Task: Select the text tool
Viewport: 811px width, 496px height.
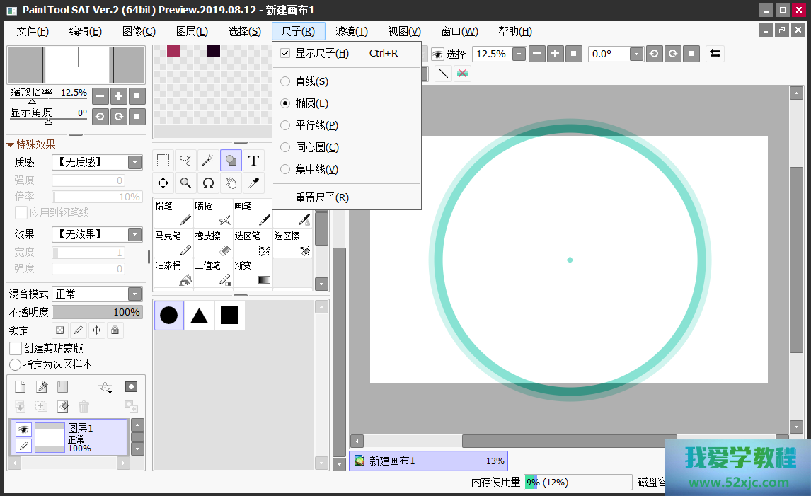Action: [253, 161]
